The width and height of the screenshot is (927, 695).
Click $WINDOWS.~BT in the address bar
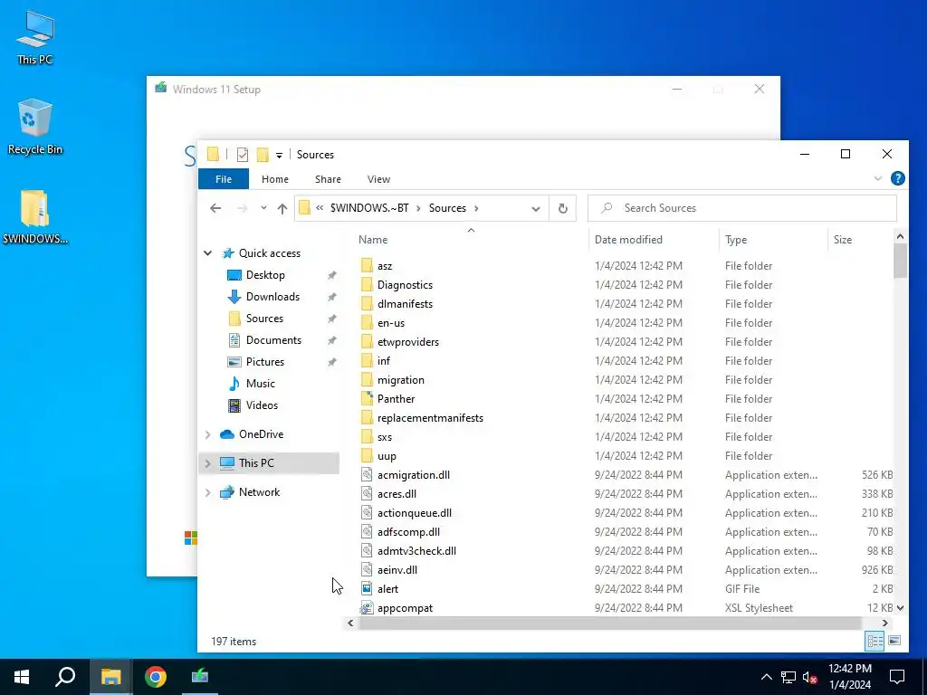[369, 208]
